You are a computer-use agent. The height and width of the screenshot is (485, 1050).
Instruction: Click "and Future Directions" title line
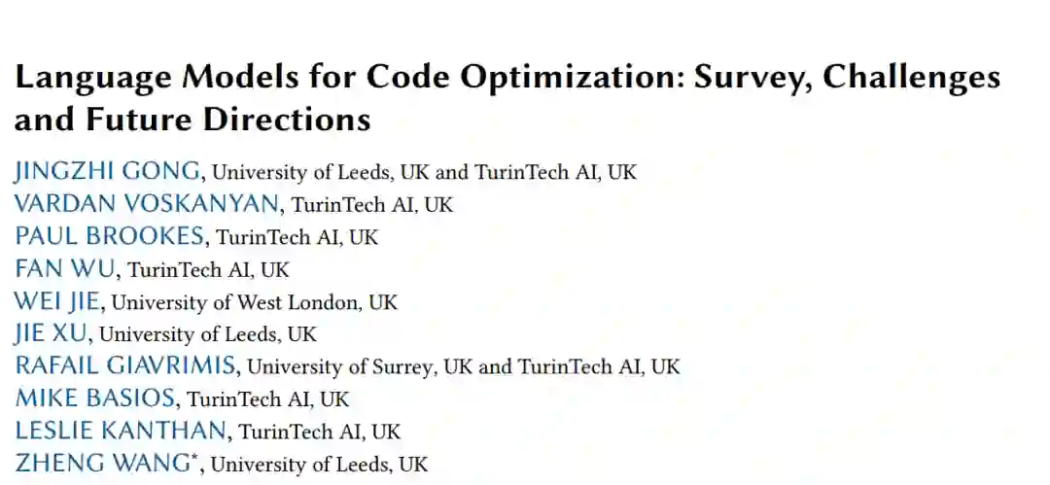192,120
